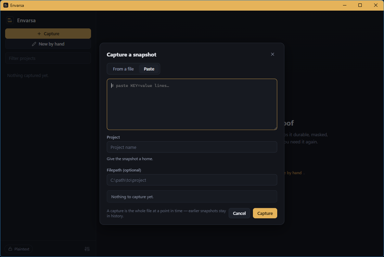
Task: Click the Filter projects search box
Action: [x=48, y=58]
